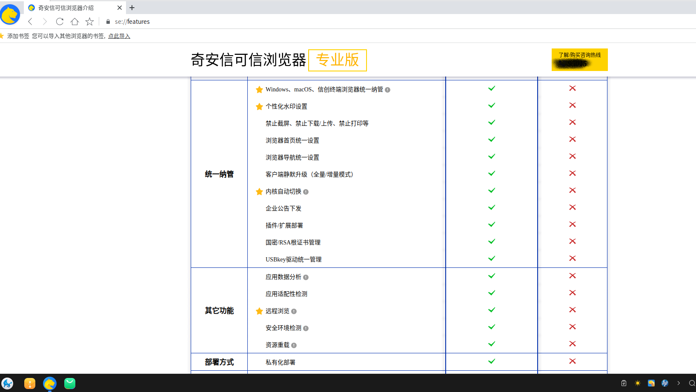Screen dimensions: 696x392
Task: Click the browser logo at top-left corner
Action: [9, 14]
